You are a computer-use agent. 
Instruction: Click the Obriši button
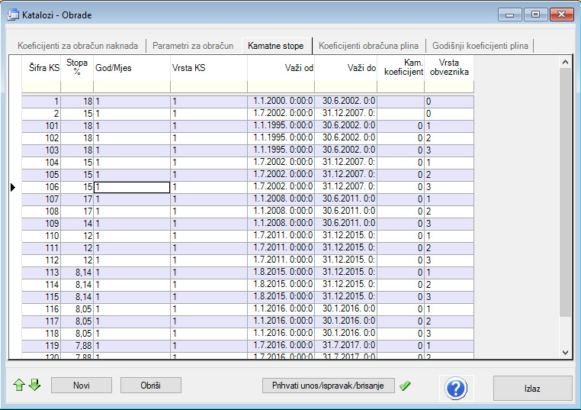[x=151, y=386]
